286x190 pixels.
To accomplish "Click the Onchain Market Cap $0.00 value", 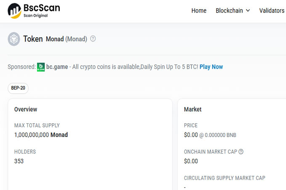I will pos(191,161).
